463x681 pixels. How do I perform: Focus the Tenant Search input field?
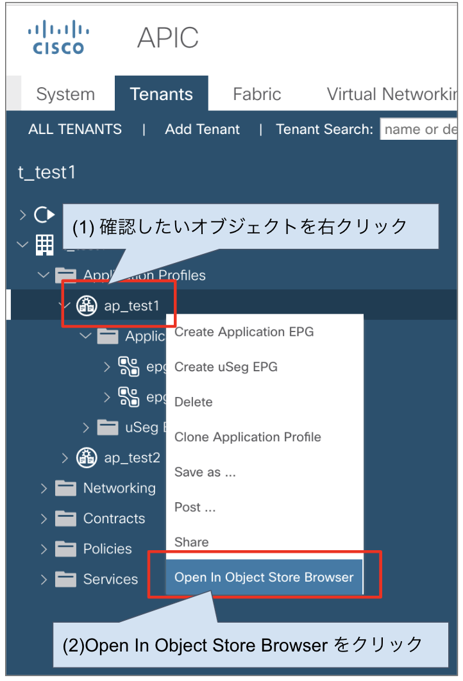(x=419, y=129)
